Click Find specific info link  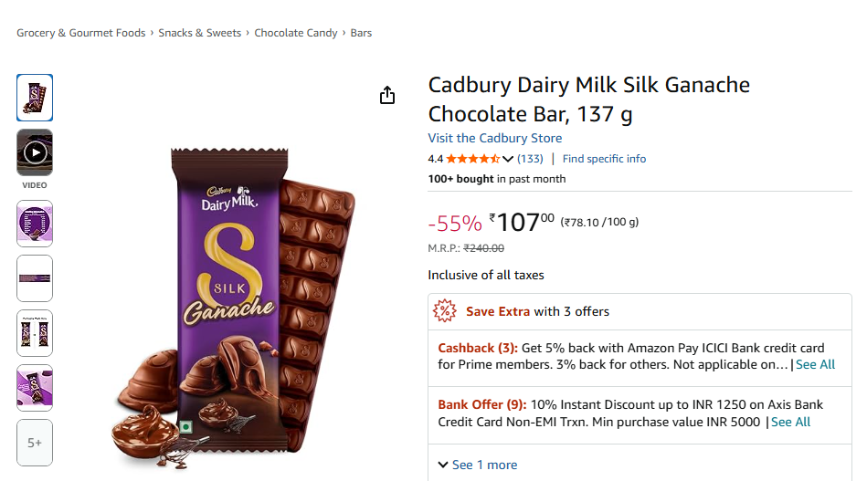pos(604,159)
